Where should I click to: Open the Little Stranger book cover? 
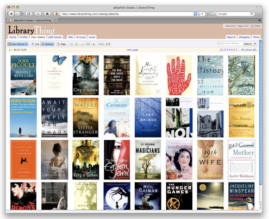(86, 117)
